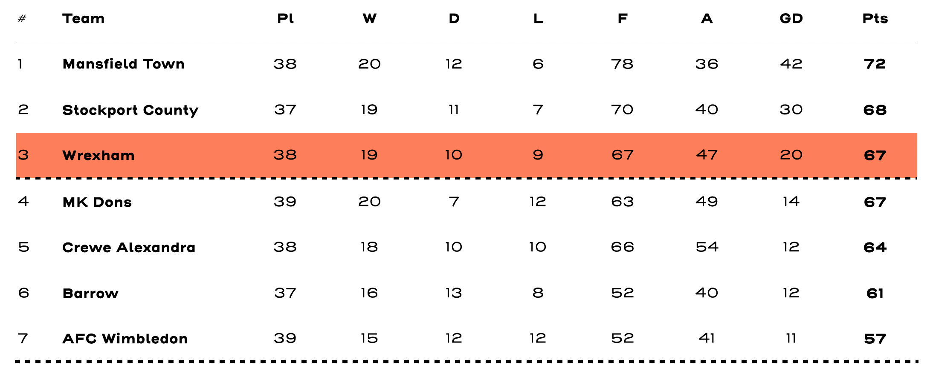Click the Pts column header
Viewport: 933px width, 382px height.
[x=875, y=18]
